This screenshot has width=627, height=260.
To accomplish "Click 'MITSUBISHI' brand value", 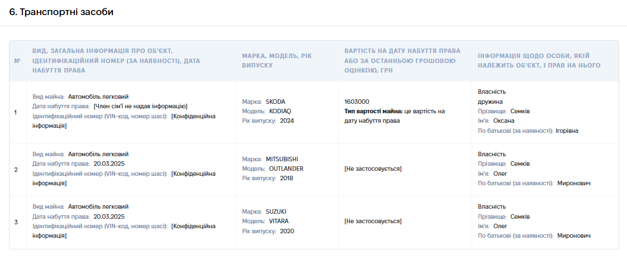I will tap(282, 159).
